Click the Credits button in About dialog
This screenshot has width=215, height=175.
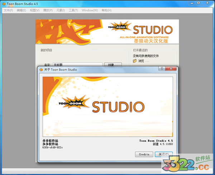(x=144, y=154)
